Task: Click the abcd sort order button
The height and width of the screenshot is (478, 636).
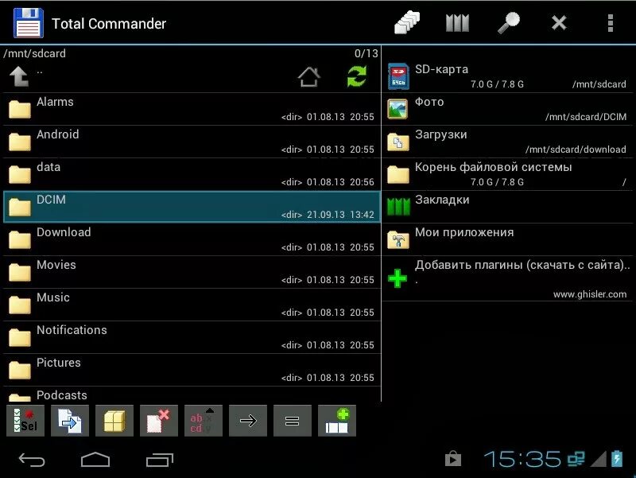Action: [x=204, y=421]
